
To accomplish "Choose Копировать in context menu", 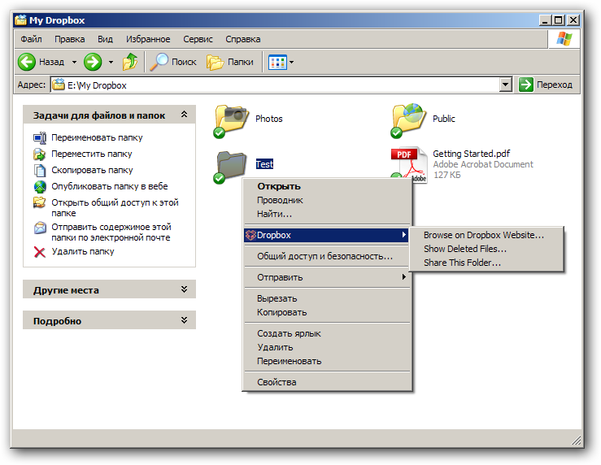I will 327,312.
